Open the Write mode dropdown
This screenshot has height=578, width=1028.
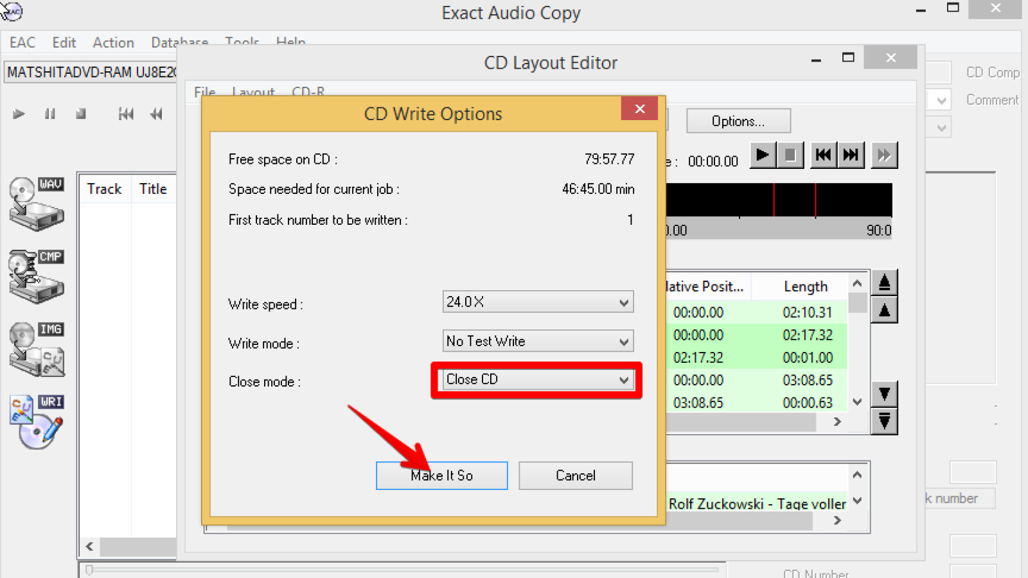pyautogui.click(x=538, y=341)
